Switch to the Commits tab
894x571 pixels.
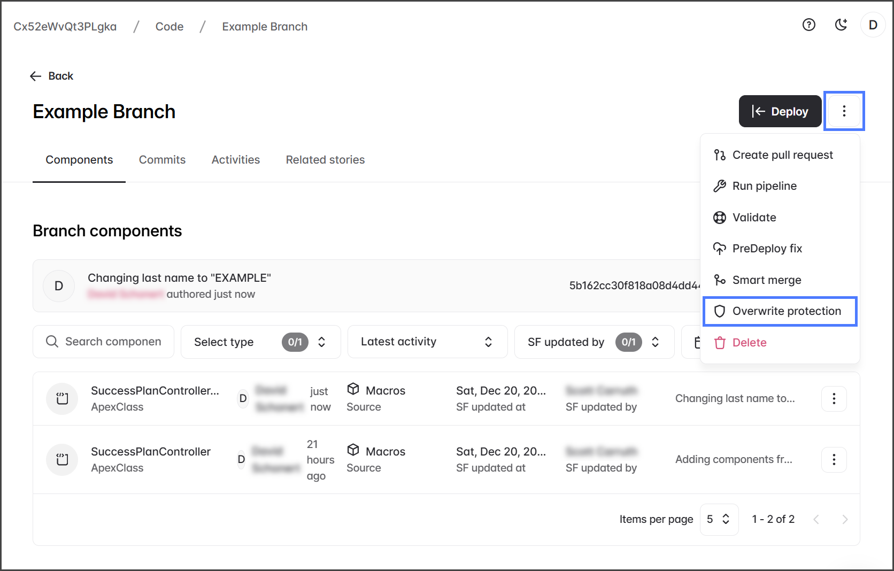(162, 160)
